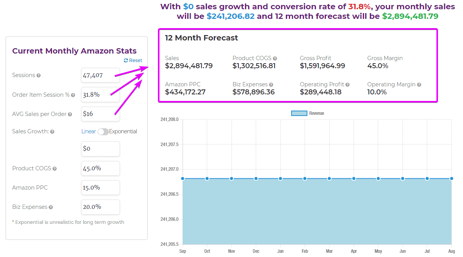The height and width of the screenshot is (257, 463).
Task: Click the September data point on the chart
Action: (183, 178)
